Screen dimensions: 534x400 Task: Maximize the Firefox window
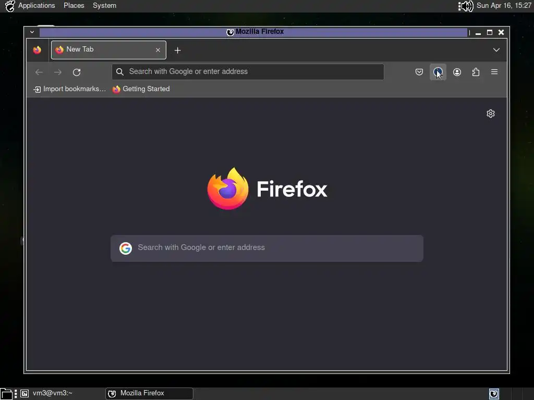coord(490,32)
